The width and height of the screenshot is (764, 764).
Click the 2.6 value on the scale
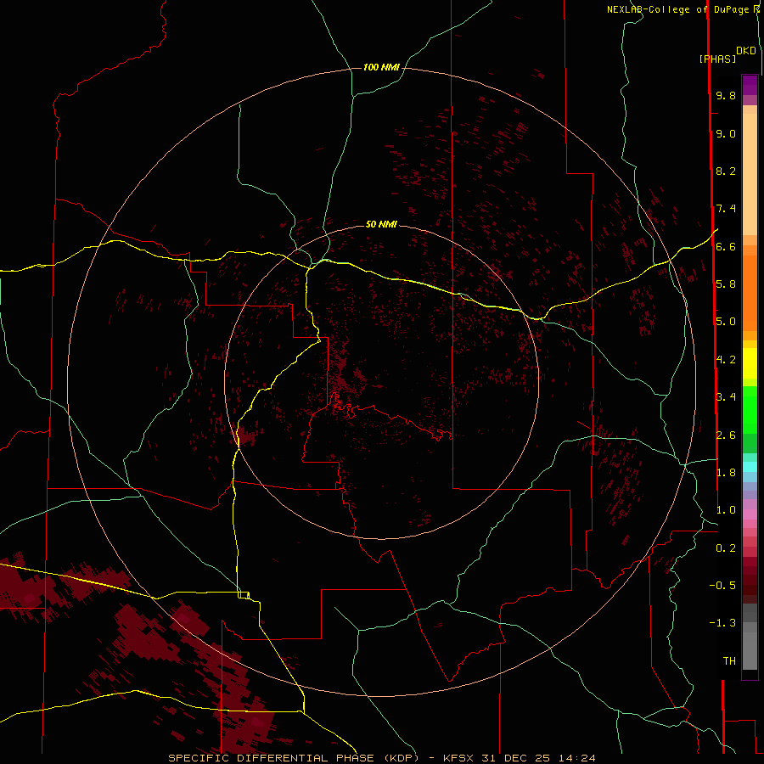click(x=726, y=435)
